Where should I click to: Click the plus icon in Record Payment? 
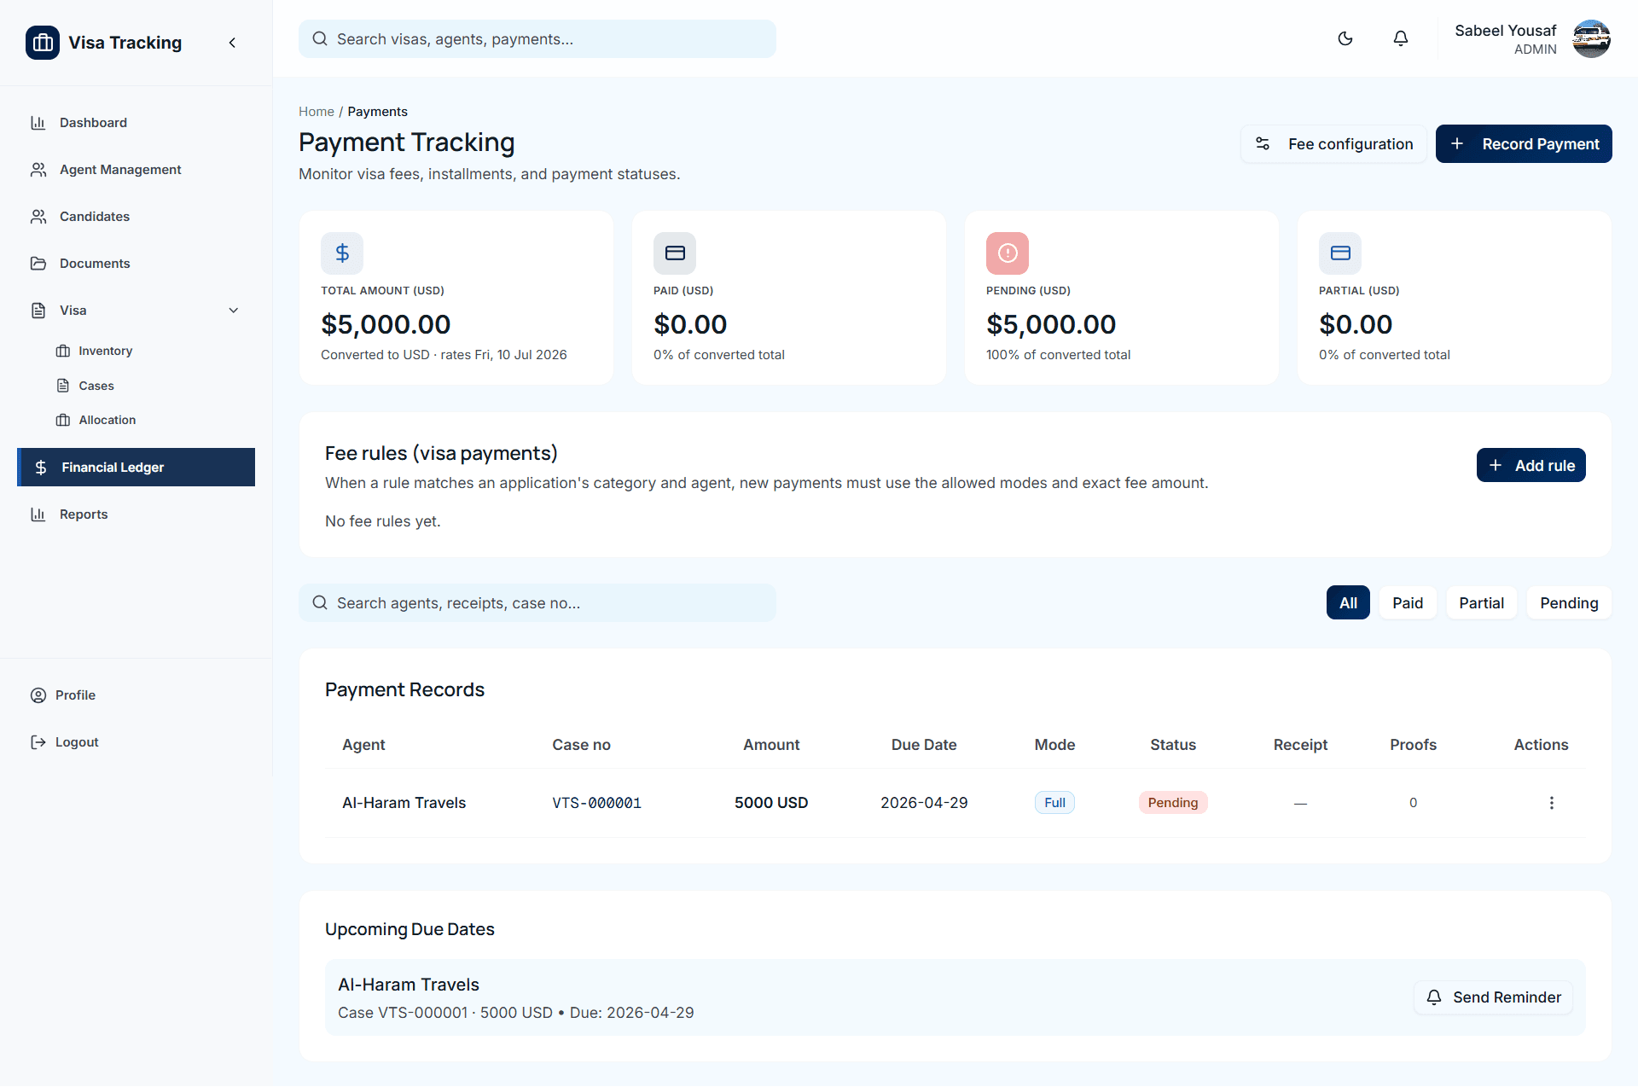(x=1457, y=144)
